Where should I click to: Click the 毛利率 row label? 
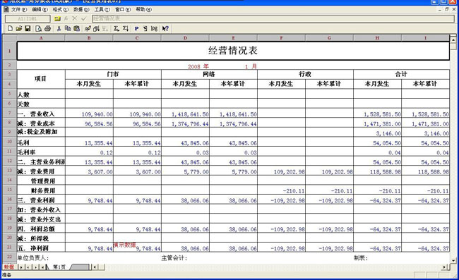coord(26,152)
